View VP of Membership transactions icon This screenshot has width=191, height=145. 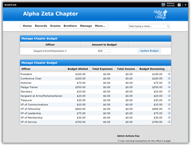point(169,117)
